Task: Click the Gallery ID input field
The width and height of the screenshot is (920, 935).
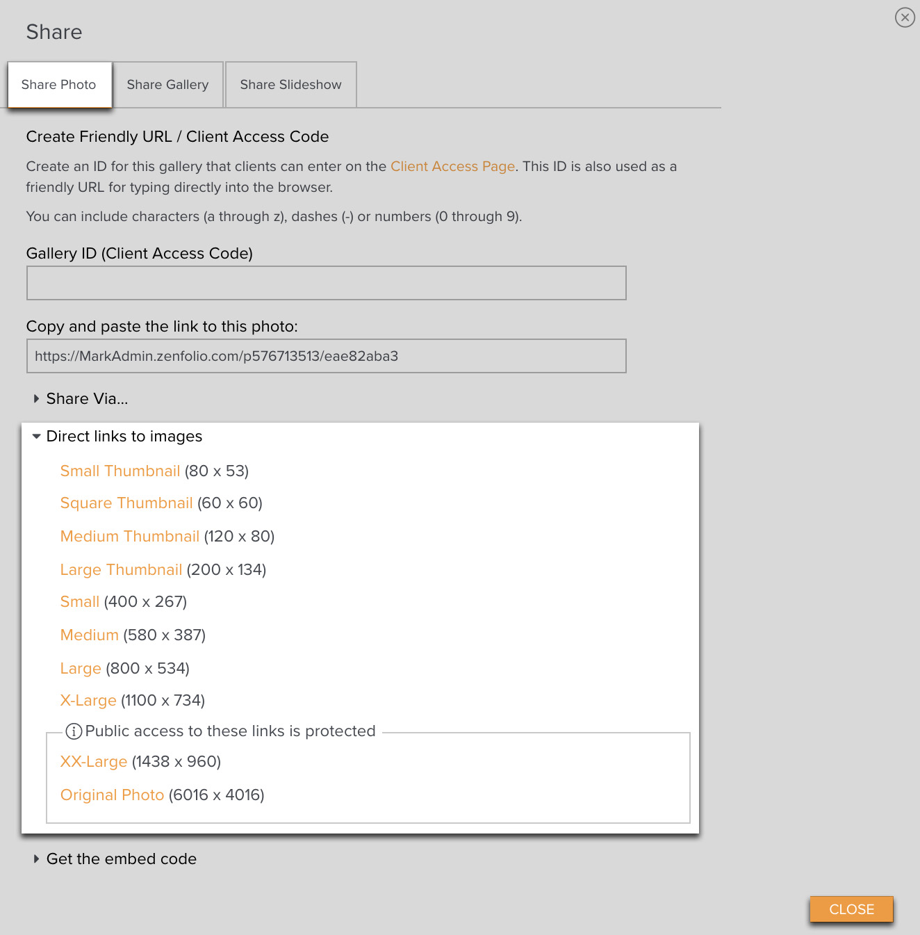Action: point(326,283)
